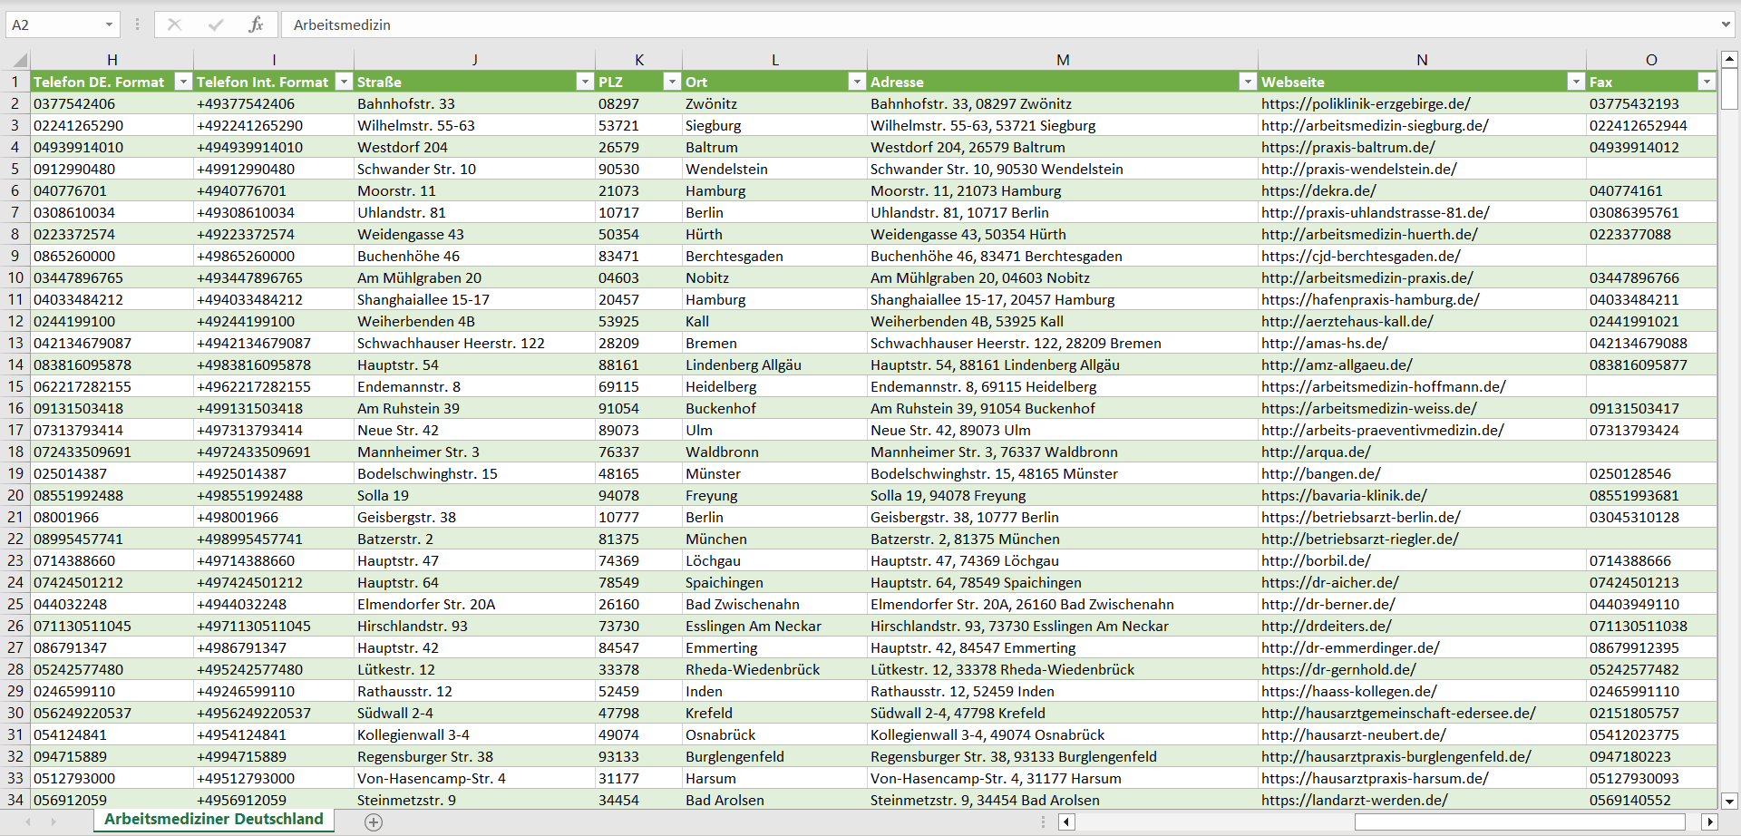Image resolution: width=1741 pixels, height=836 pixels.
Task: Select column I header
Action: point(274,60)
